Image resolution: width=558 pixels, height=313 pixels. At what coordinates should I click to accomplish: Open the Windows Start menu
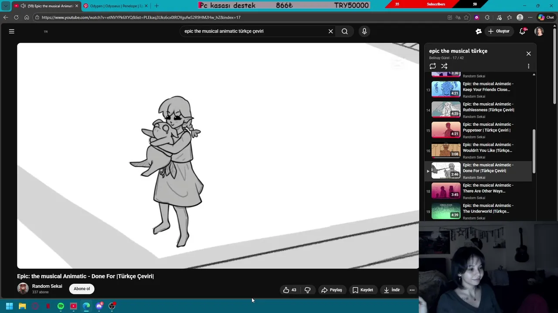pyautogui.click(x=9, y=306)
